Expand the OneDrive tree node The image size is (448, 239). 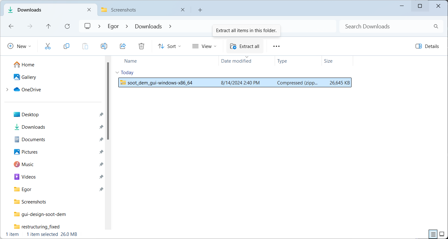coord(7,90)
